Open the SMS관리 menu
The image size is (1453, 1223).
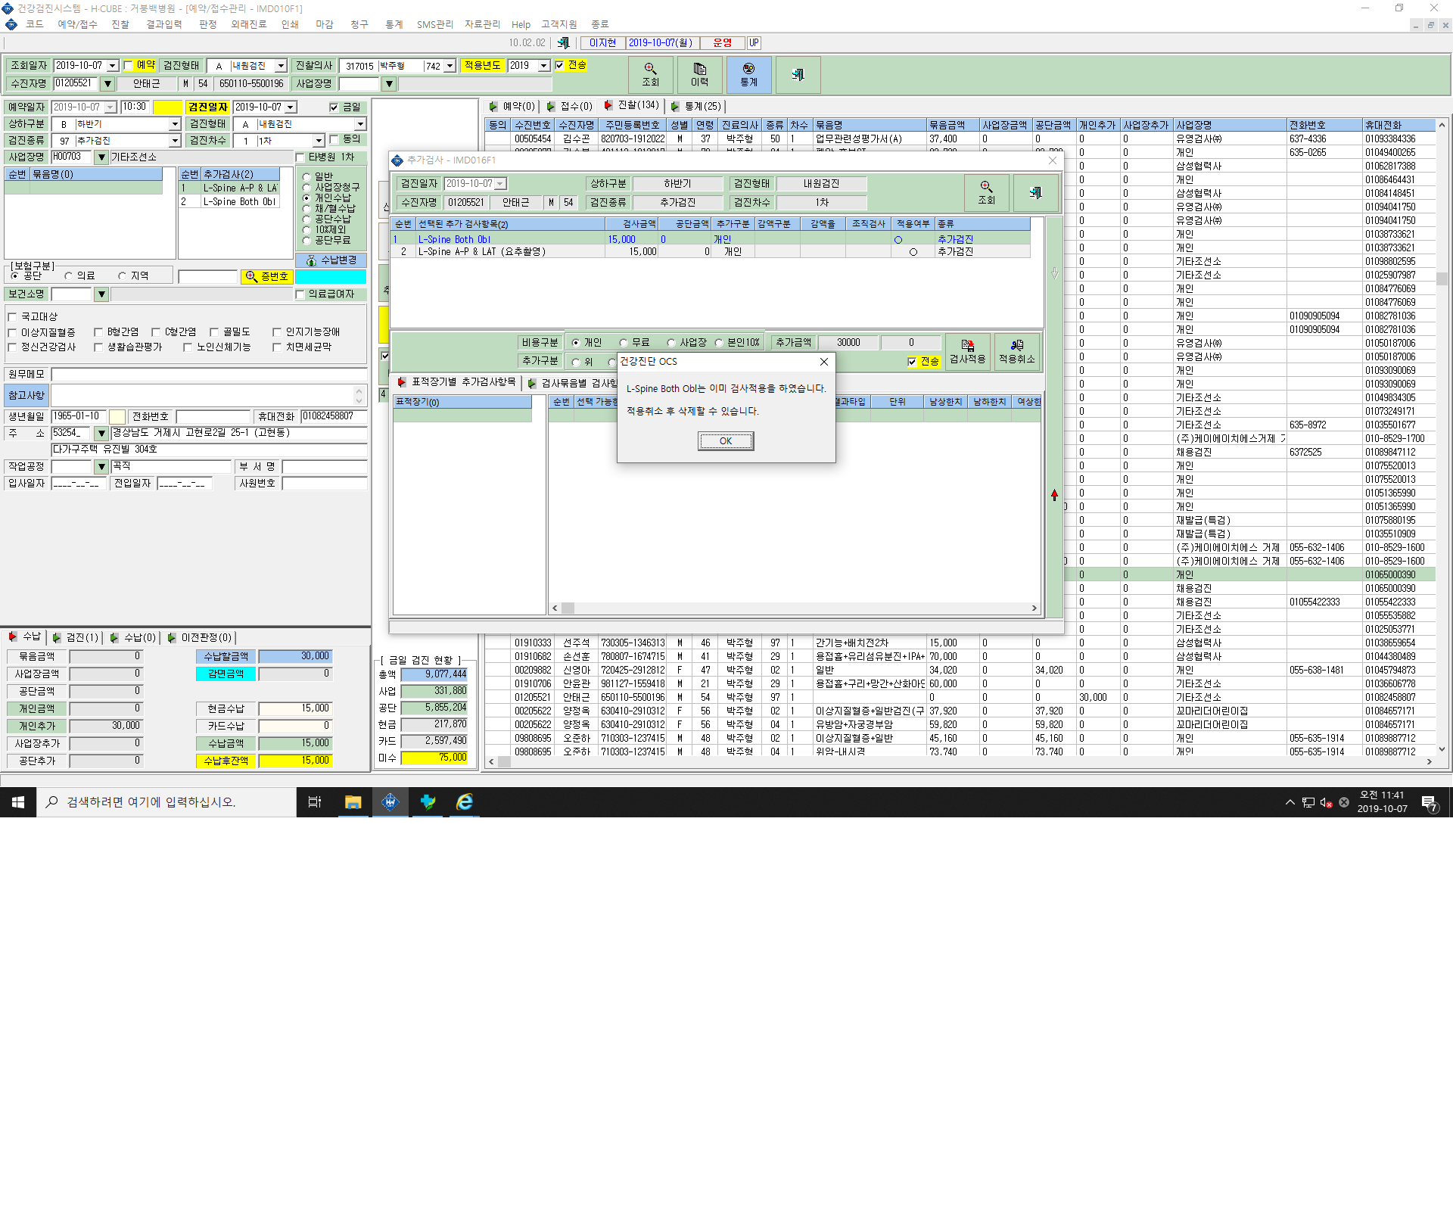tap(434, 24)
